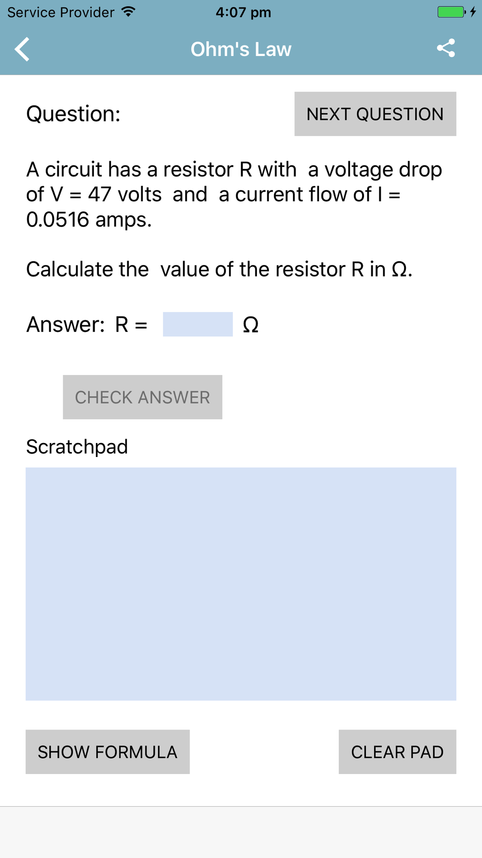Load the NEXT QUESTION
This screenshot has height=858, width=482.
tap(375, 114)
